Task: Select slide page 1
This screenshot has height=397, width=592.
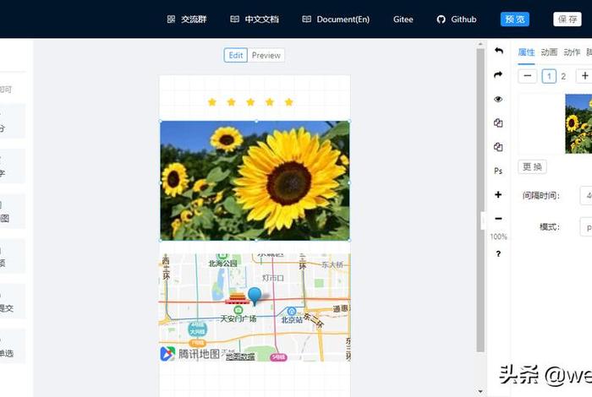Action: coord(549,77)
